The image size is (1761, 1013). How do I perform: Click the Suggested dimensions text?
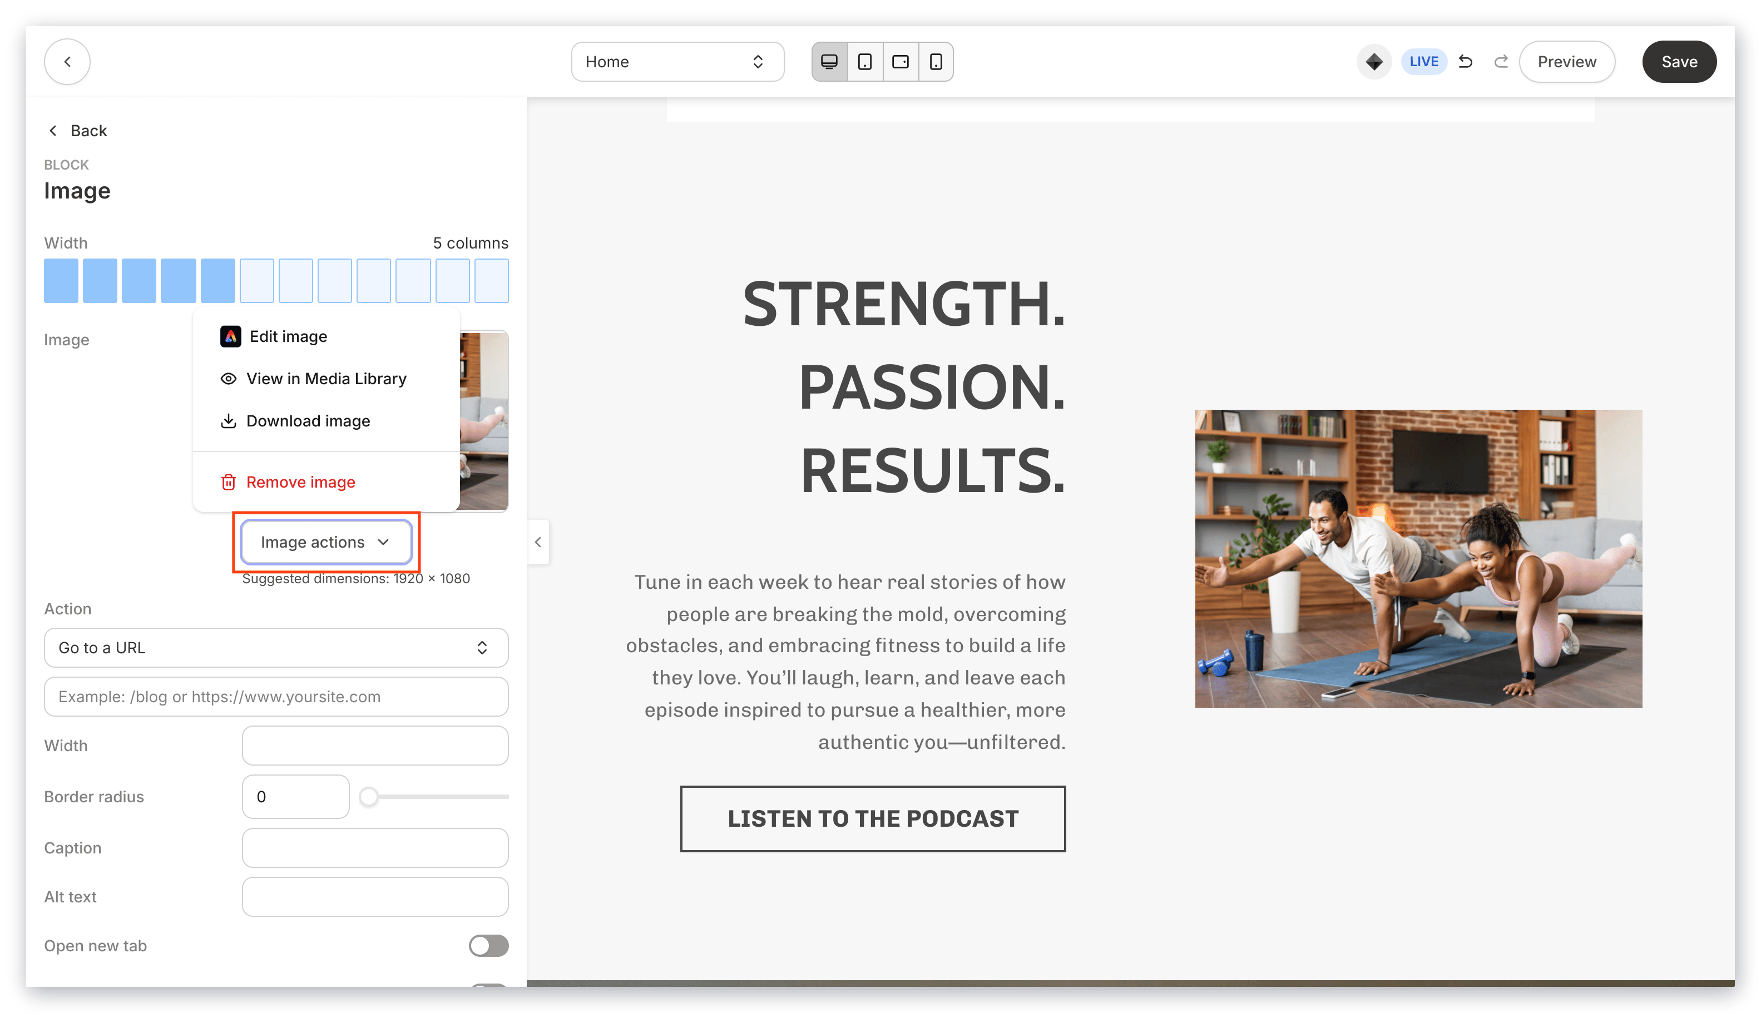coord(355,578)
